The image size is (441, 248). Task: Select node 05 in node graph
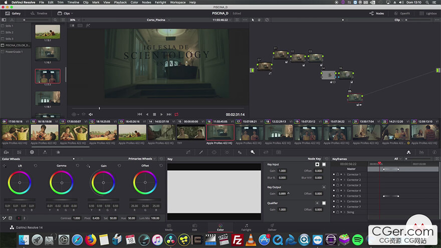[355, 98]
